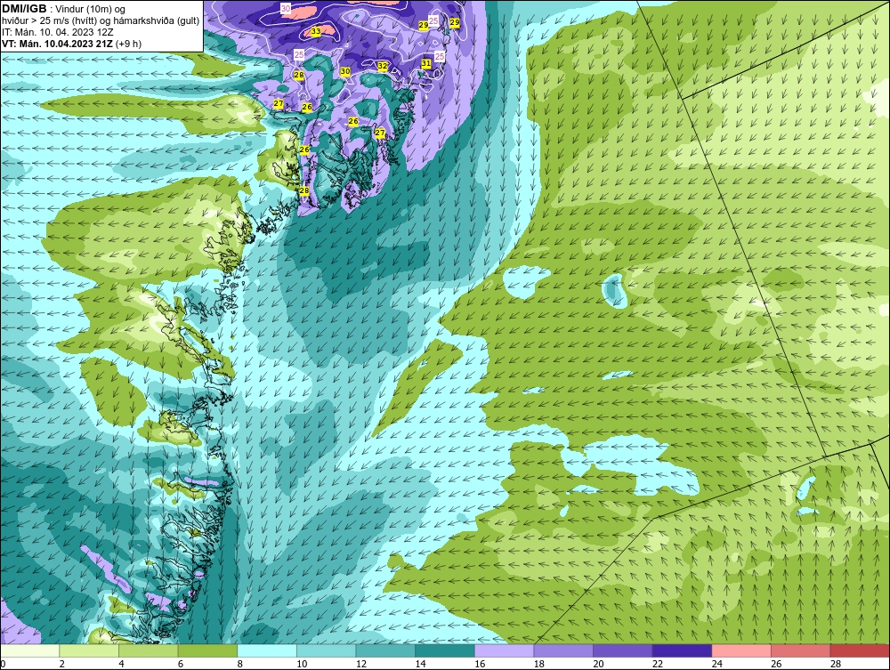The height and width of the screenshot is (670, 890).
Task: Click the dark red legend swatch above 28
Action: [x=860, y=651]
